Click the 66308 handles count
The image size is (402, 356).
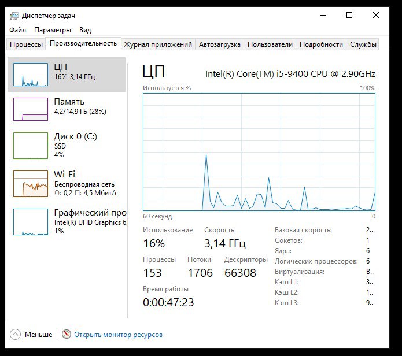240,273
